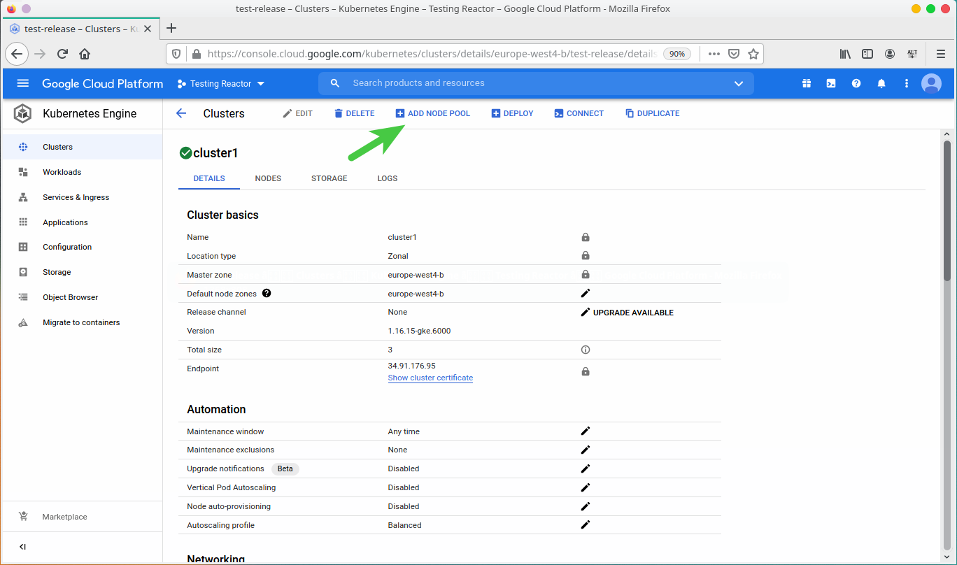Activate Cloud Shell terminal icon
Image resolution: width=957 pixels, height=565 pixels.
[831, 83]
